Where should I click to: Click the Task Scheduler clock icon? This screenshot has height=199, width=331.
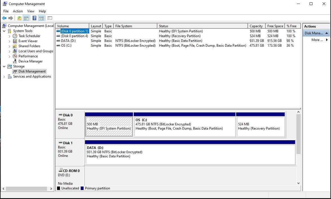coord(15,36)
